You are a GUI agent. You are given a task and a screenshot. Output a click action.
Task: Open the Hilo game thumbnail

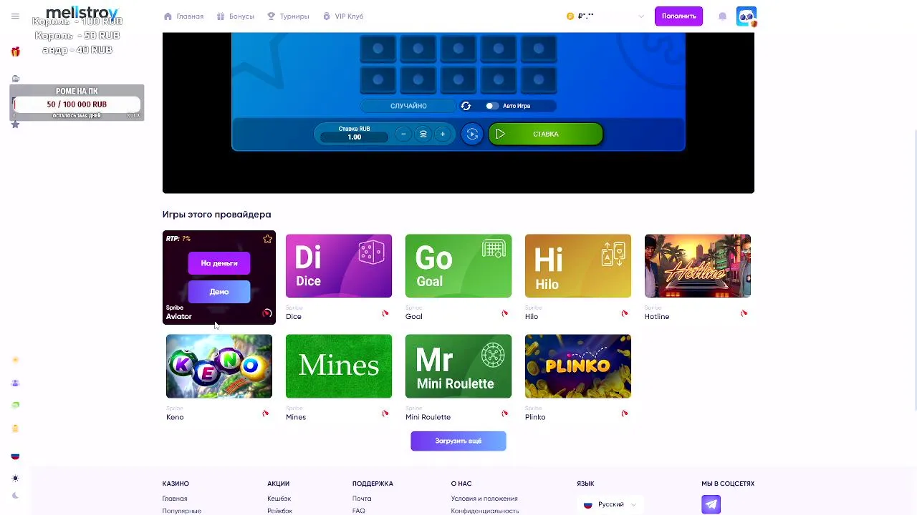click(578, 265)
